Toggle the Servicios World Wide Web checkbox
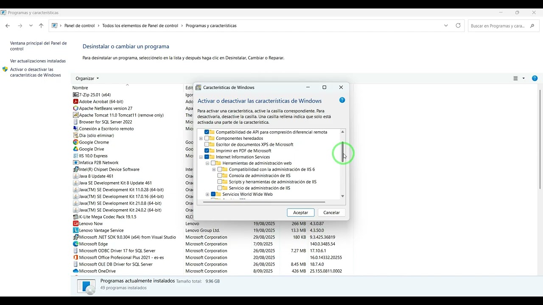This screenshot has height=305, width=543. tap(213, 194)
